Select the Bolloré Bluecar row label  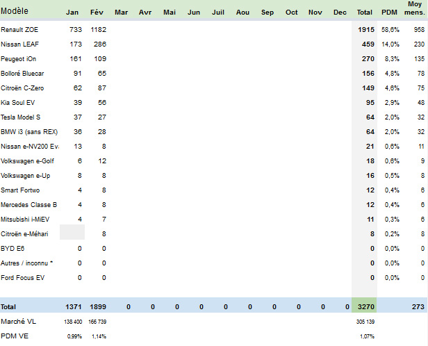coord(22,74)
